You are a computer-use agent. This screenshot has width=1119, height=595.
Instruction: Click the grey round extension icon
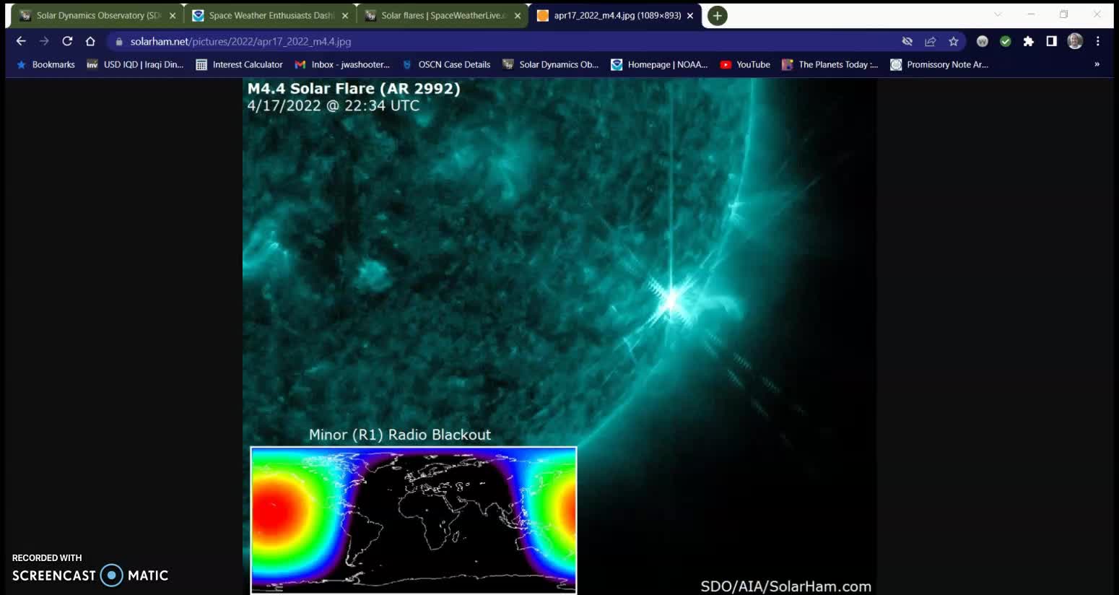(x=983, y=42)
